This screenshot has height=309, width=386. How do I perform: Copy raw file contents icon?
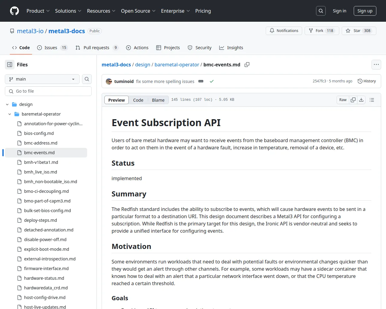click(x=353, y=100)
